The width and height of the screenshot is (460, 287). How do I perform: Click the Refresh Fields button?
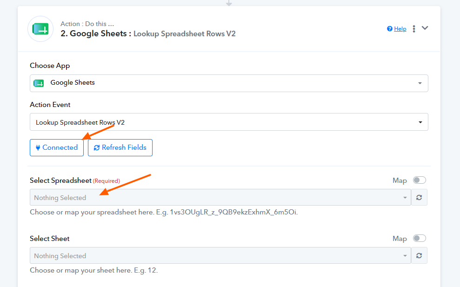click(x=120, y=147)
